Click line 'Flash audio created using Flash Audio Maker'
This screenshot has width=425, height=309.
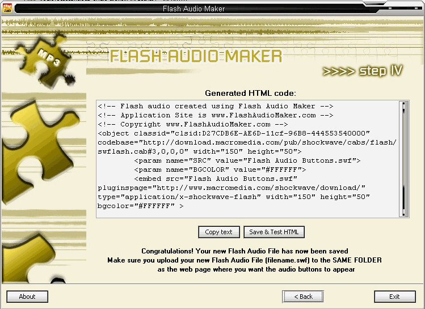[x=216, y=106]
